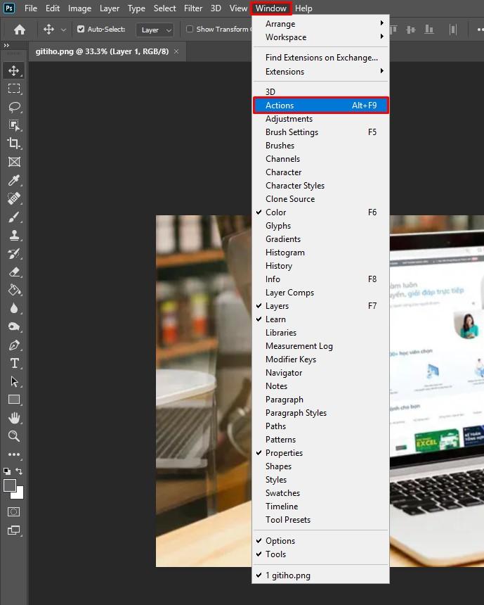Select the 1 gitiho.png document entry
Screen dimensions: 484x605
click(320, 575)
